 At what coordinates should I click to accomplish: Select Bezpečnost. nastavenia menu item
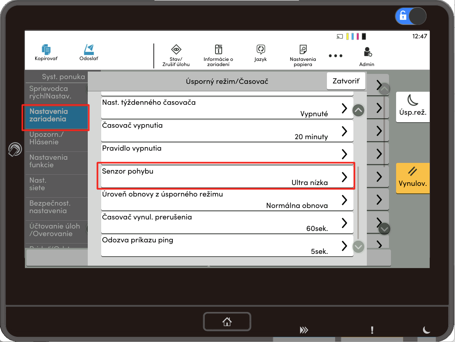pos(56,207)
